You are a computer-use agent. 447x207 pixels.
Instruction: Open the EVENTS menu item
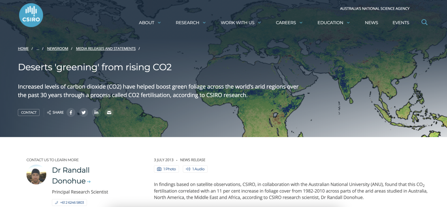(401, 22)
